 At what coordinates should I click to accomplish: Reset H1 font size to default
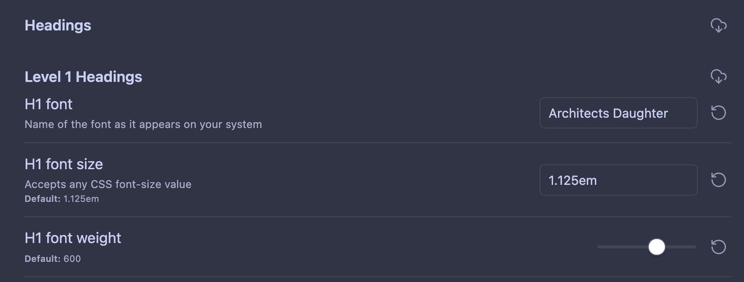718,180
